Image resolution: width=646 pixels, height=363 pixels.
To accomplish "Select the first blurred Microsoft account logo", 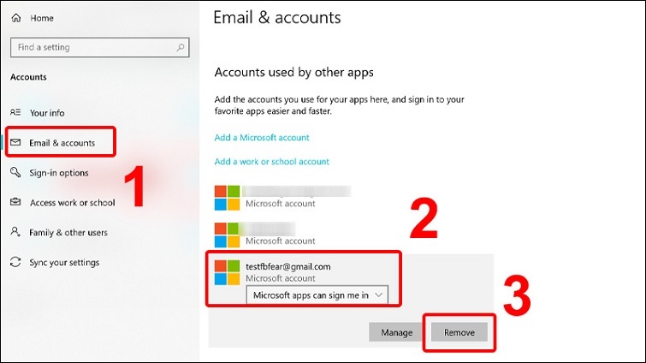I will [227, 198].
